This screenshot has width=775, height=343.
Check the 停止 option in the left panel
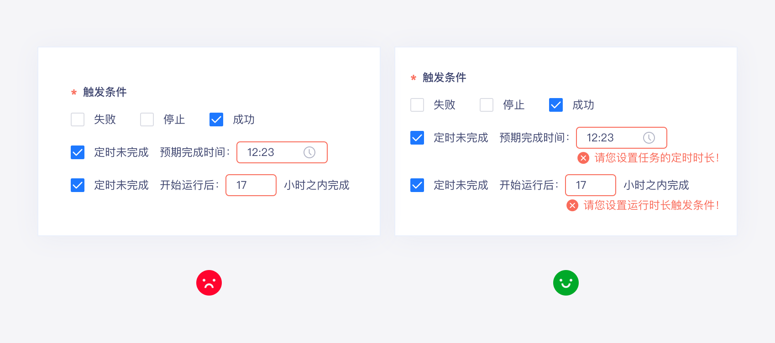click(147, 120)
